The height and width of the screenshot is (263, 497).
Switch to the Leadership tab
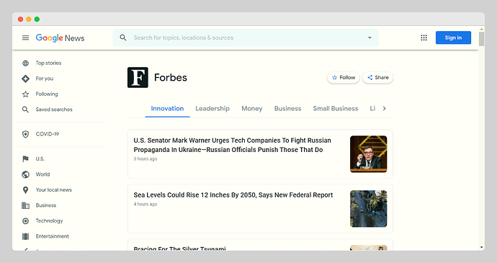[212, 109]
